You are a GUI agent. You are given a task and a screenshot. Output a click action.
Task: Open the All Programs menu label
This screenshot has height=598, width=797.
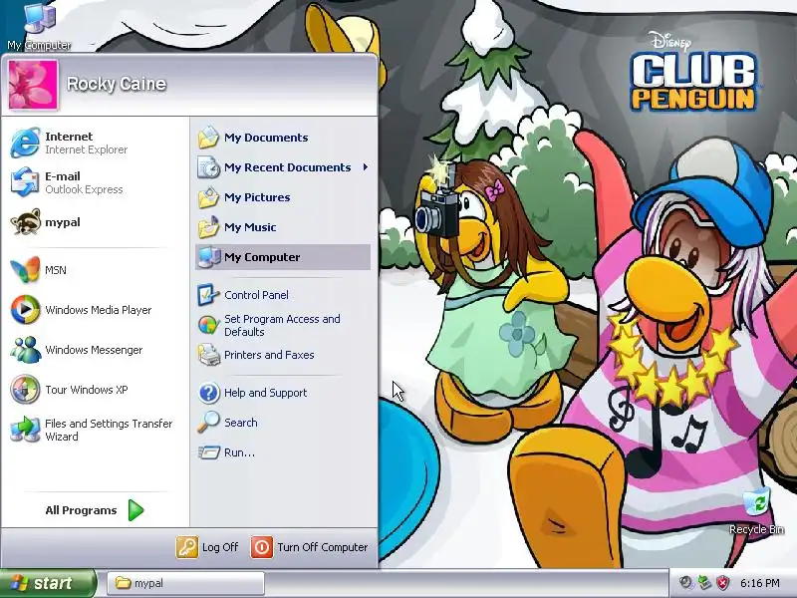pos(81,510)
